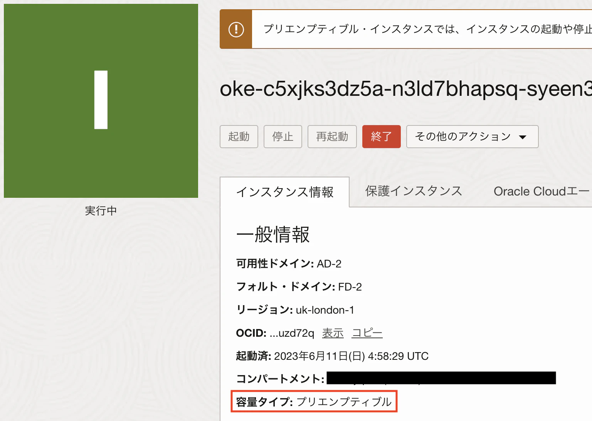Click the green instance status image
The image size is (592, 421).
(x=101, y=101)
